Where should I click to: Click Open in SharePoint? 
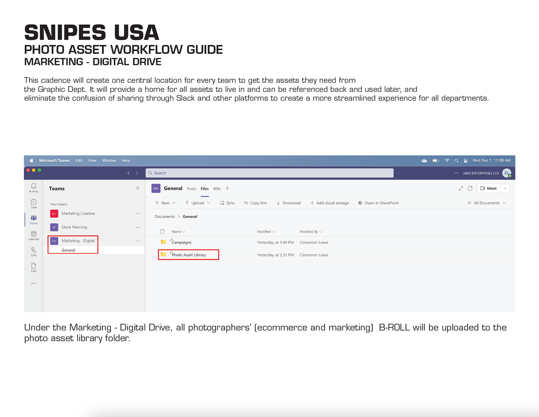379,203
